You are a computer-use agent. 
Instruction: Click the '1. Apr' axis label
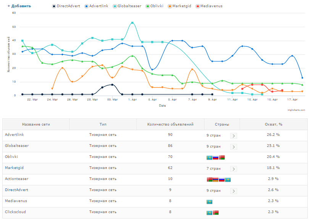[x=132, y=100]
